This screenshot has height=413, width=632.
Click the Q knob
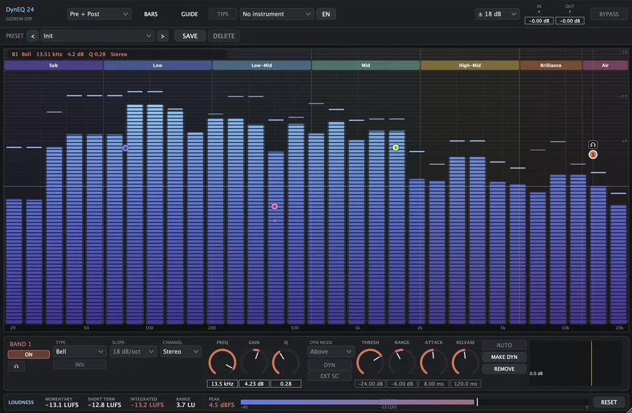coord(286,362)
